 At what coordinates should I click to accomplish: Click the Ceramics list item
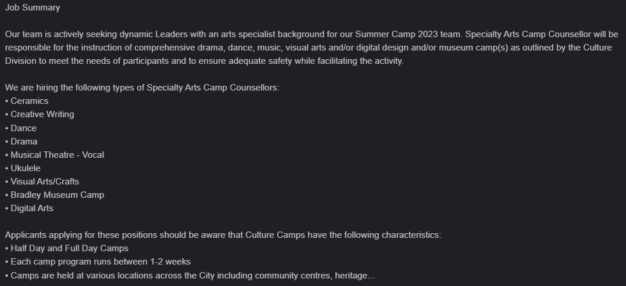(27, 101)
